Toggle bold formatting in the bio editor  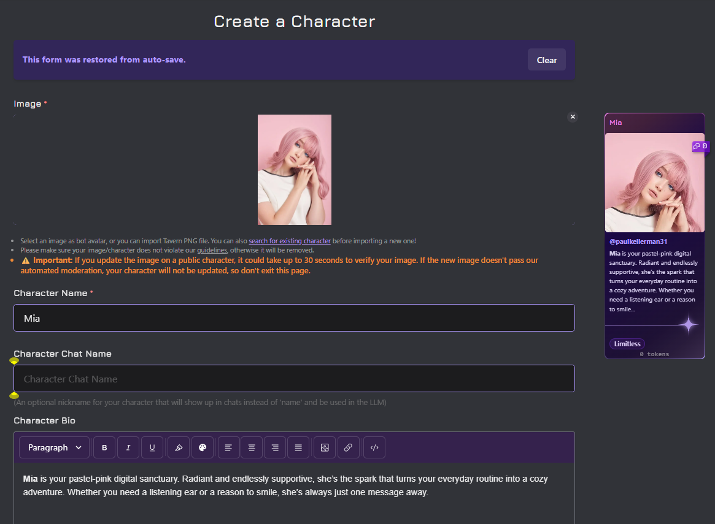[x=104, y=447]
